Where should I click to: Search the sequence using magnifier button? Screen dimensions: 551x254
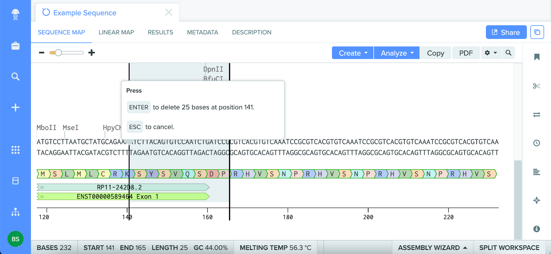[508, 53]
